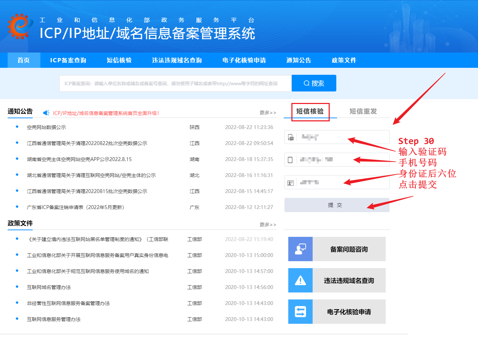Click the date 2020-10-13 14:56:00

tap(249, 287)
